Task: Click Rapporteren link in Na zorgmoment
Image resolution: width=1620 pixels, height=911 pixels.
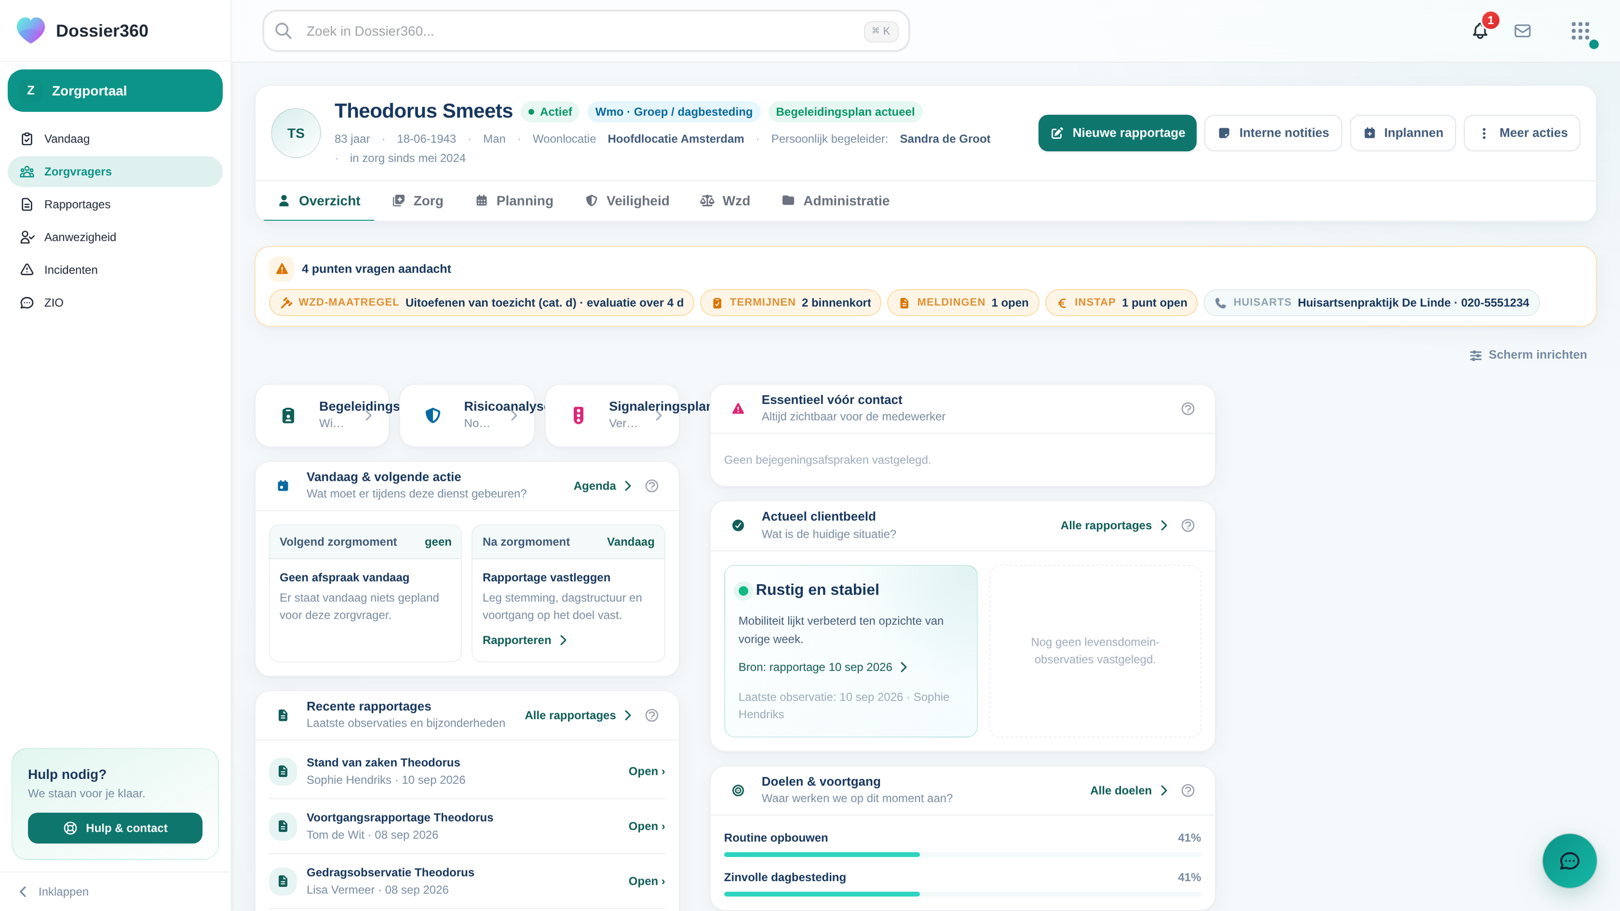Action: tap(524, 640)
